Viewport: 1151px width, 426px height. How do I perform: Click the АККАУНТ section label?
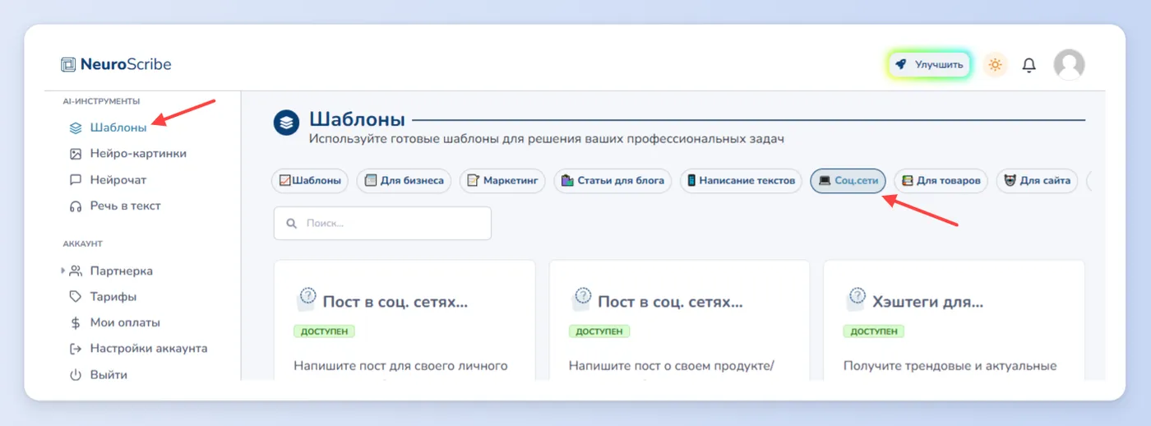[82, 244]
